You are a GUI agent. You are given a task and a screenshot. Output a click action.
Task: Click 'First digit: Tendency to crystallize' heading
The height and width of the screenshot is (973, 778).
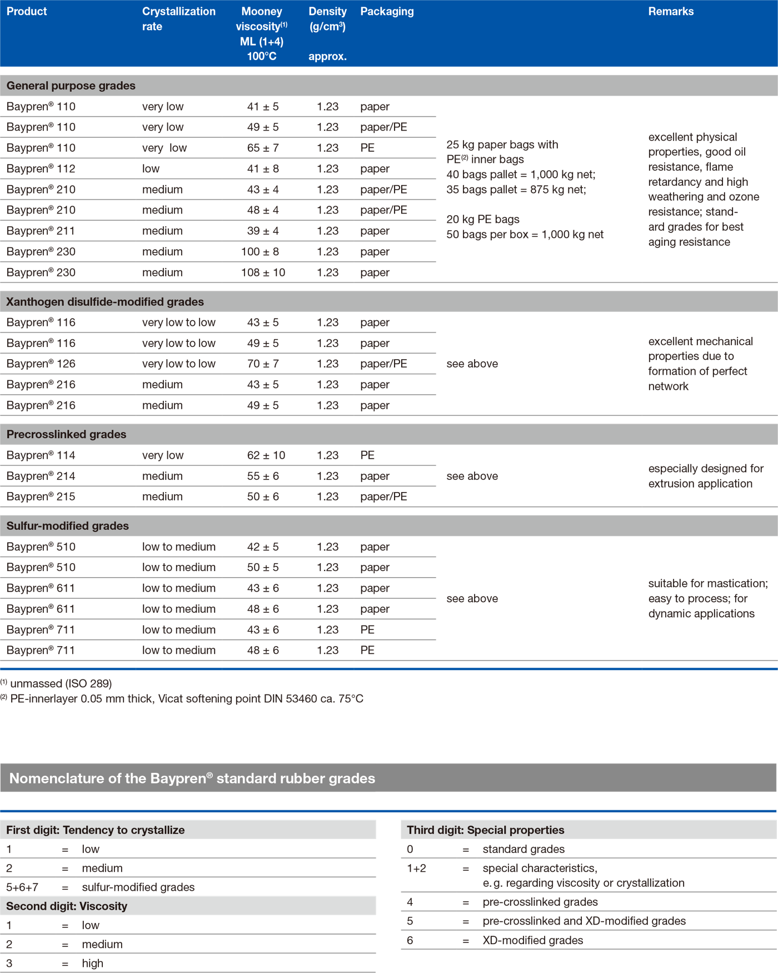(x=96, y=830)
